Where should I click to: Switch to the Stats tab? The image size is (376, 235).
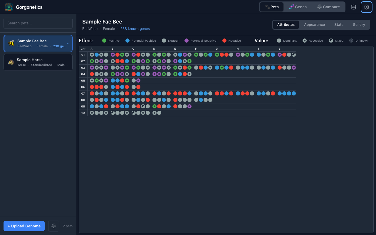(x=339, y=25)
